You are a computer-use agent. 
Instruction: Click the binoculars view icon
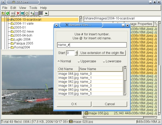click(x=13, y=13)
